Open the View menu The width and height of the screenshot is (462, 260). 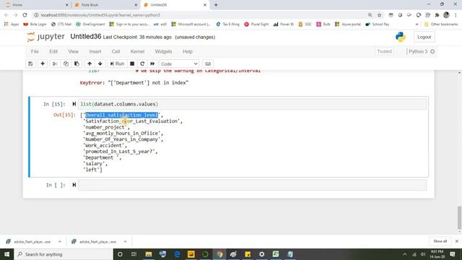click(74, 51)
